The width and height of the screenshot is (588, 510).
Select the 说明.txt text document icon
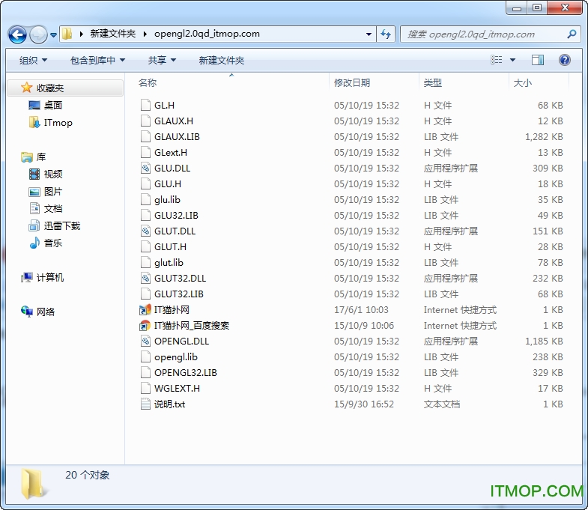tap(146, 404)
